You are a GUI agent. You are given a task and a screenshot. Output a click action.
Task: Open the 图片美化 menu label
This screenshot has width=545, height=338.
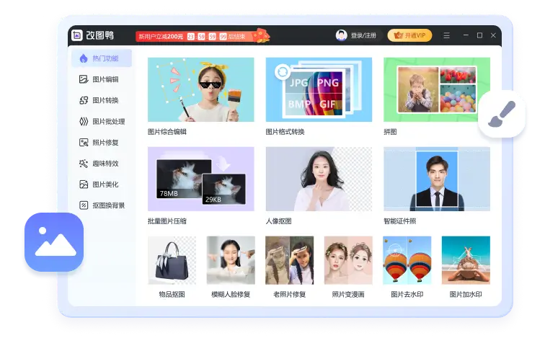coord(105,184)
